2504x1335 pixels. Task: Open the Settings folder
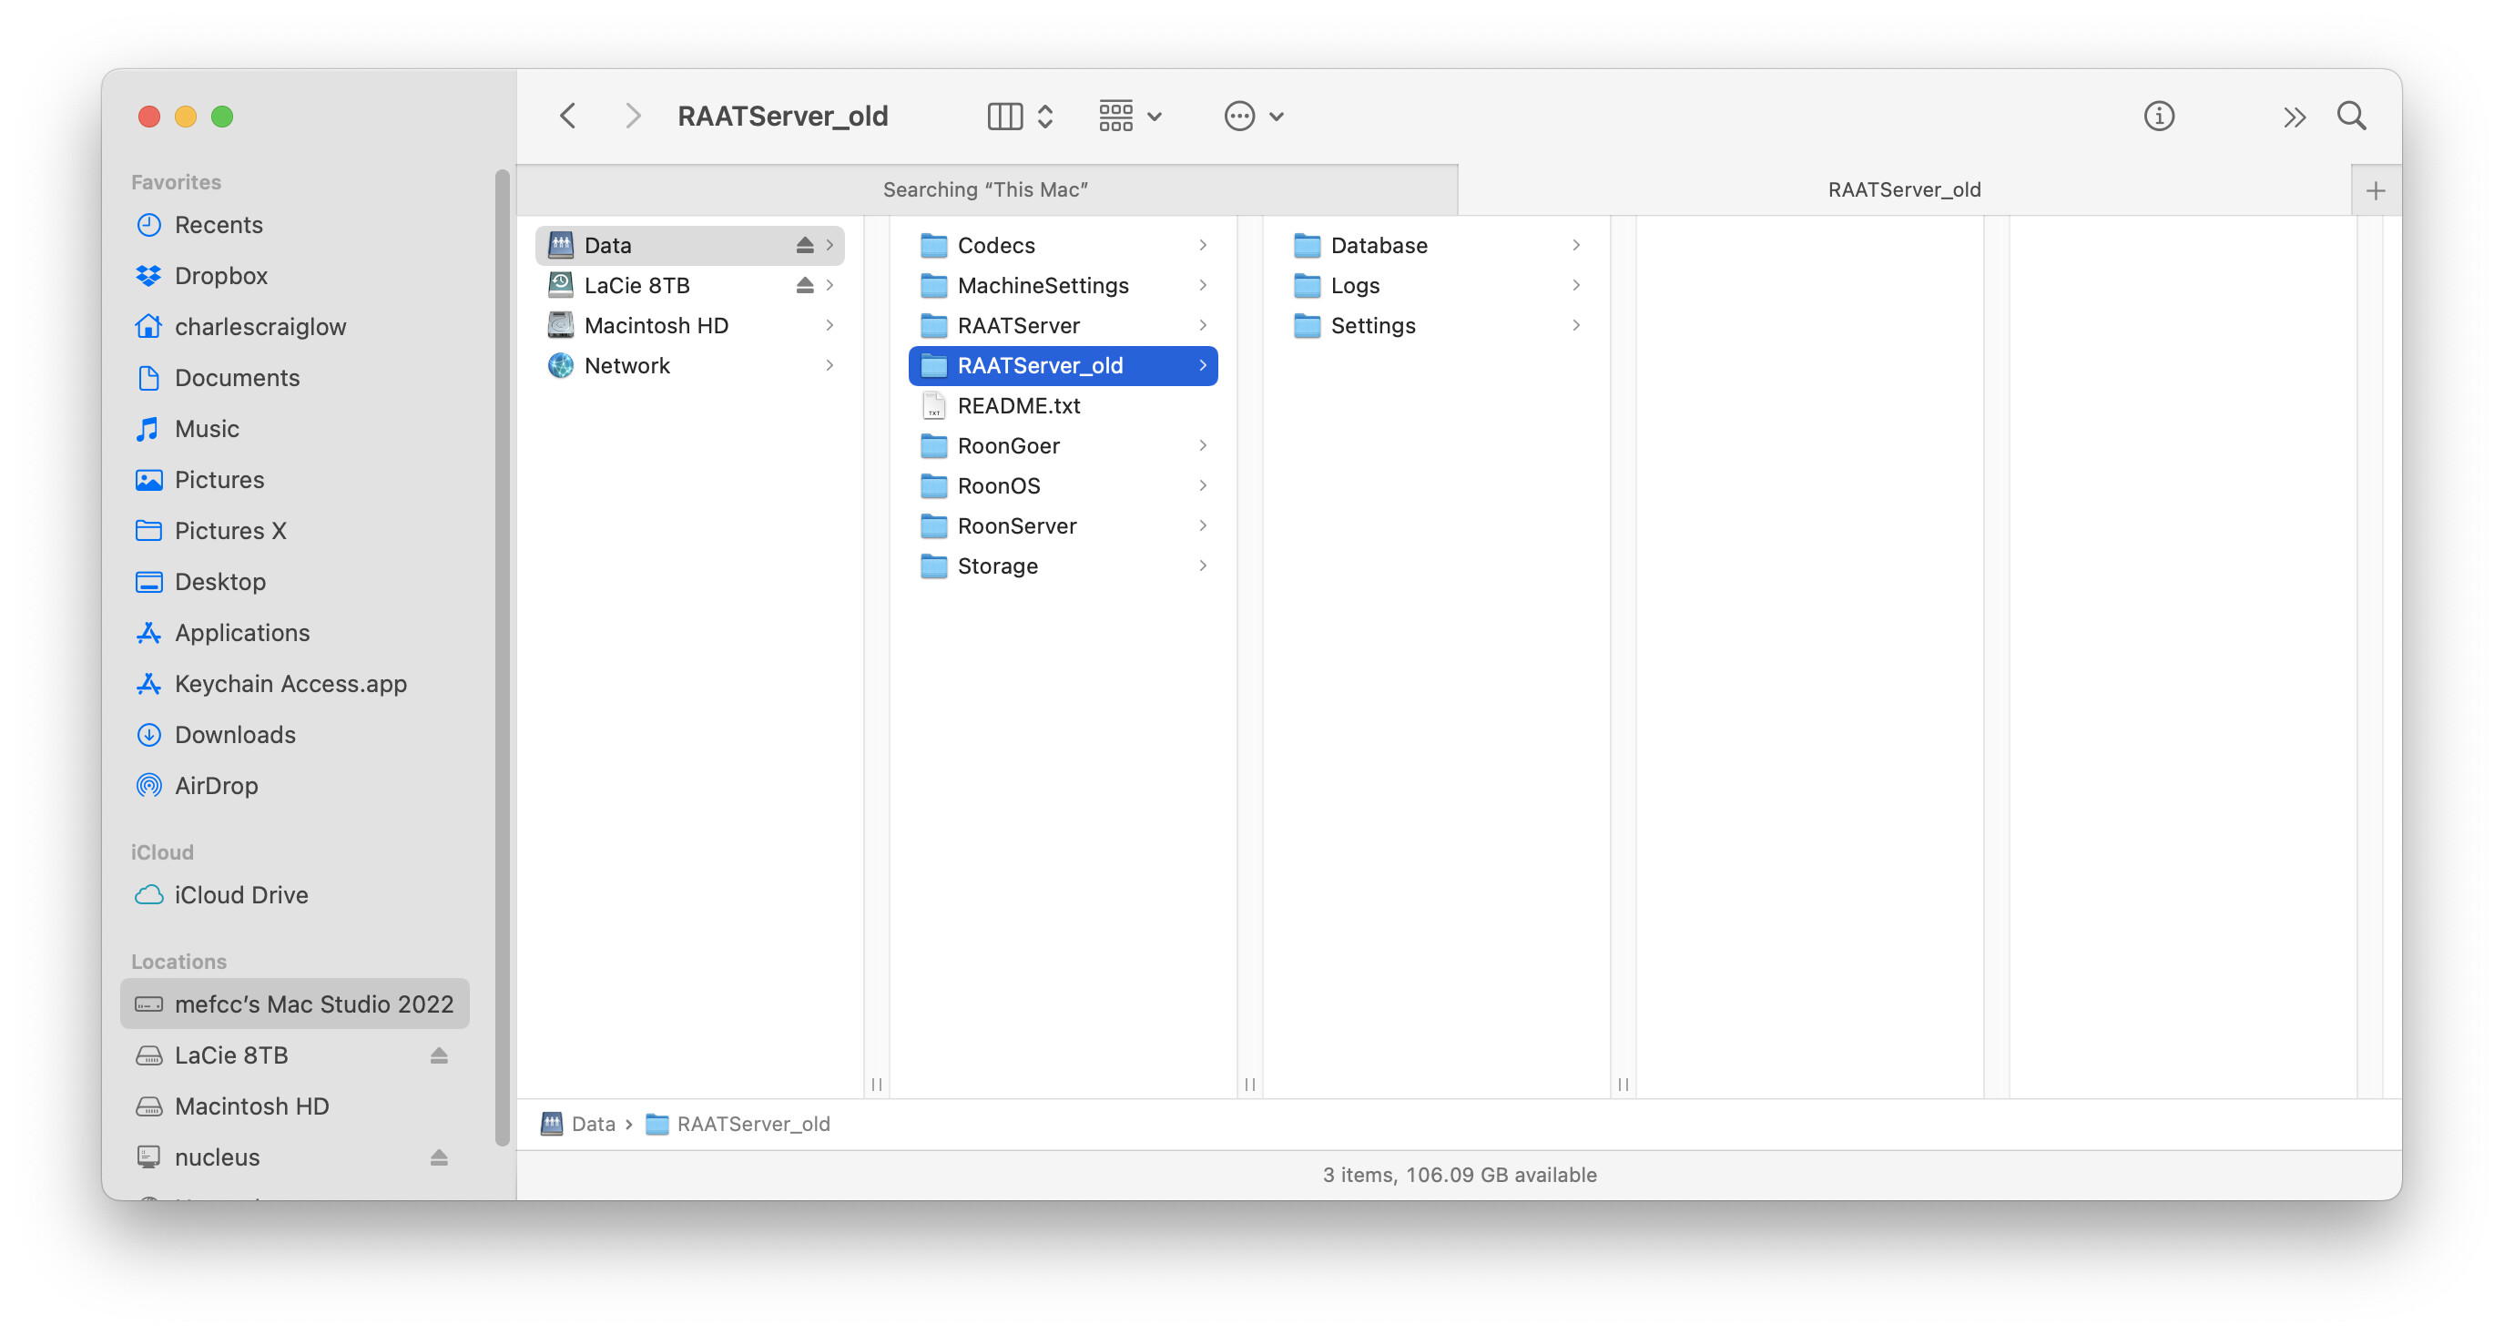point(1436,325)
